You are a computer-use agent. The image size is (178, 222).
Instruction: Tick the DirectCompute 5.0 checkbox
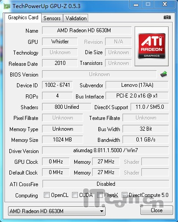point(124,195)
